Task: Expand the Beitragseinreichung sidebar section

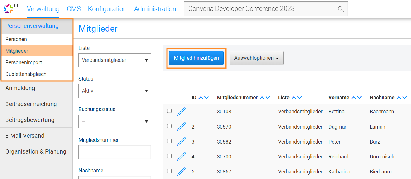Action: click(31, 104)
